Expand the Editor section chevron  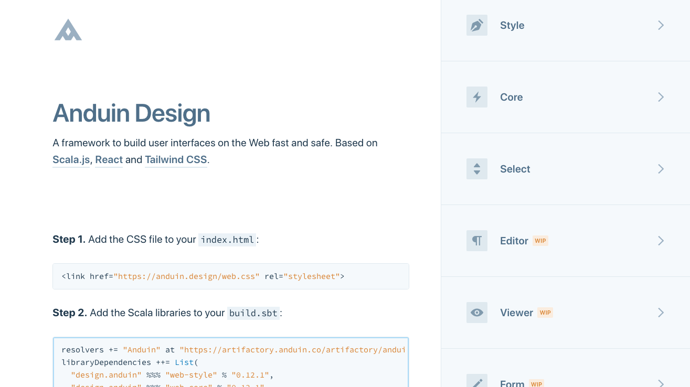[x=661, y=241]
